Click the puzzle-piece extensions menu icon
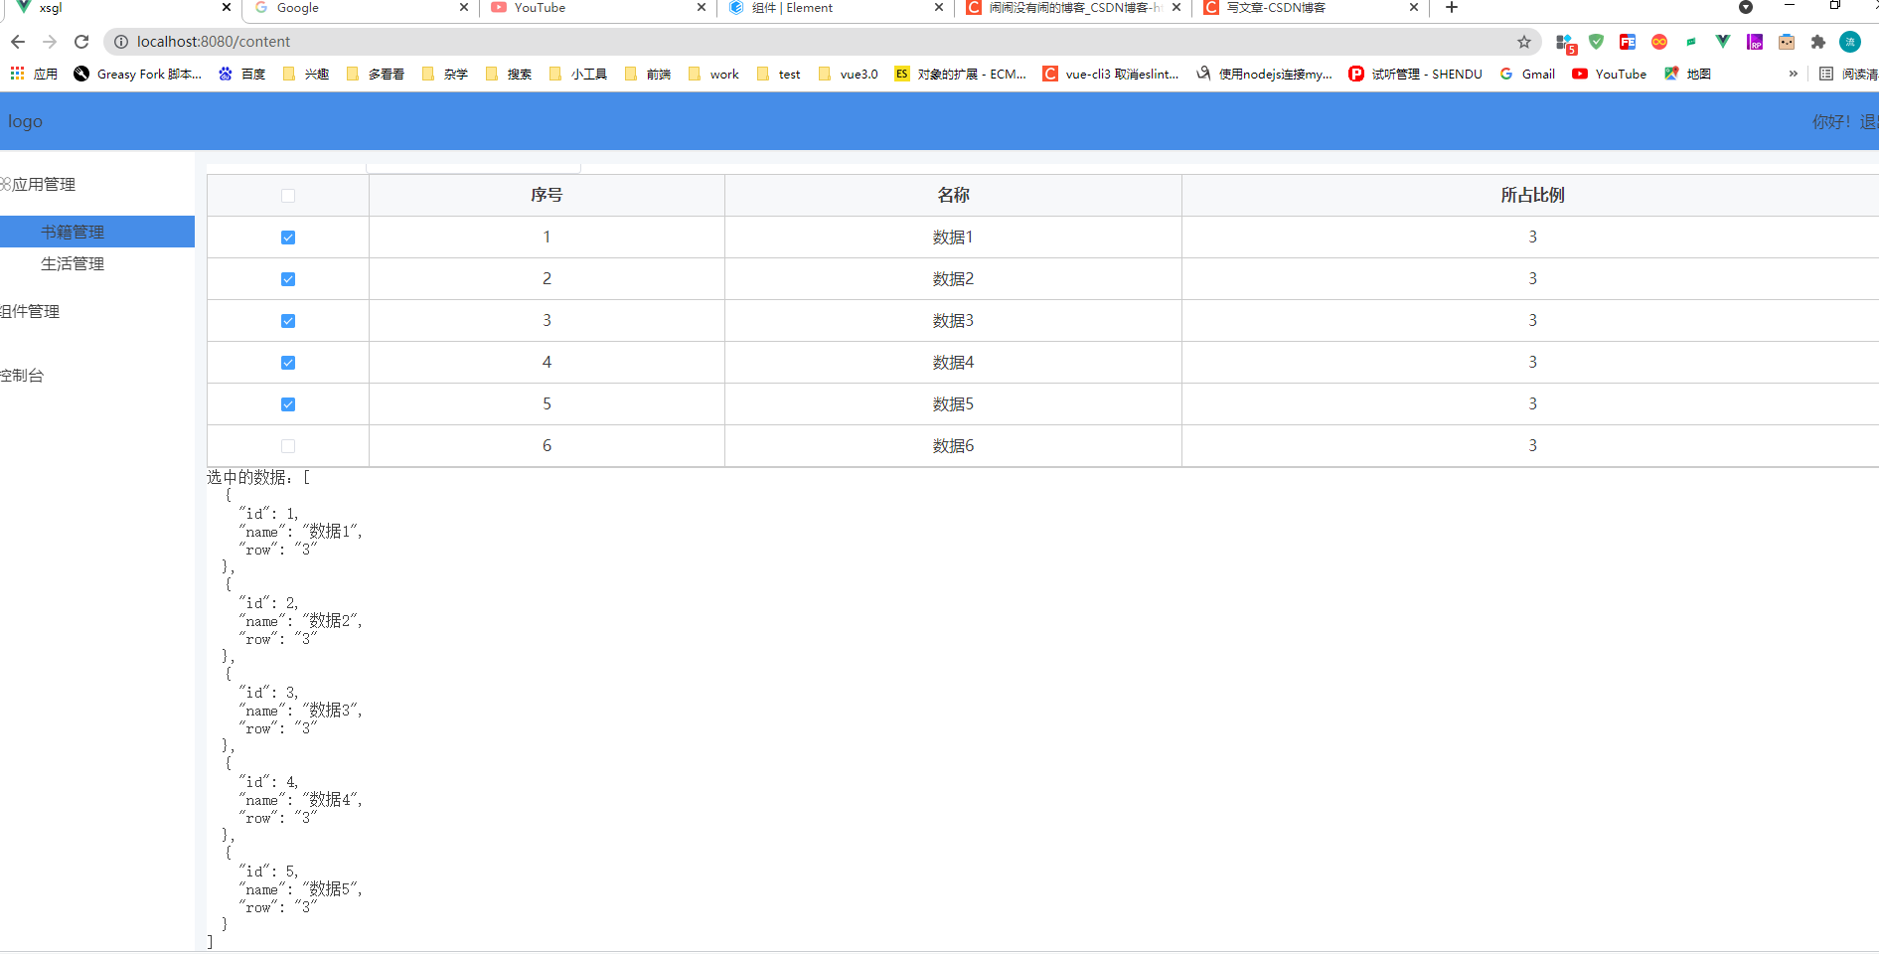 [1817, 42]
